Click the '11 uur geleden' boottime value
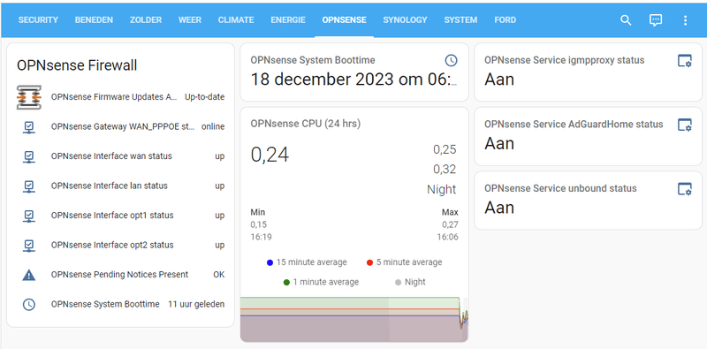The image size is (707, 349). coord(196,304)
